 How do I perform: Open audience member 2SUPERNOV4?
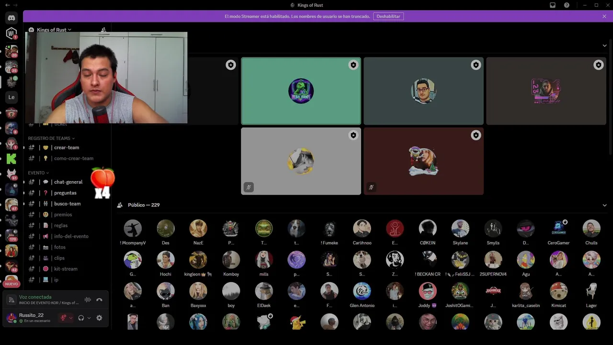[493, 263]
